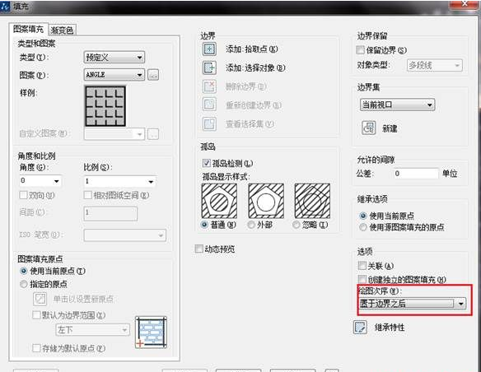The height and width of the screenshot is (372, 481).
Task: Open the Draw order dropdown showing 置于边界之后
Action: 413,304
